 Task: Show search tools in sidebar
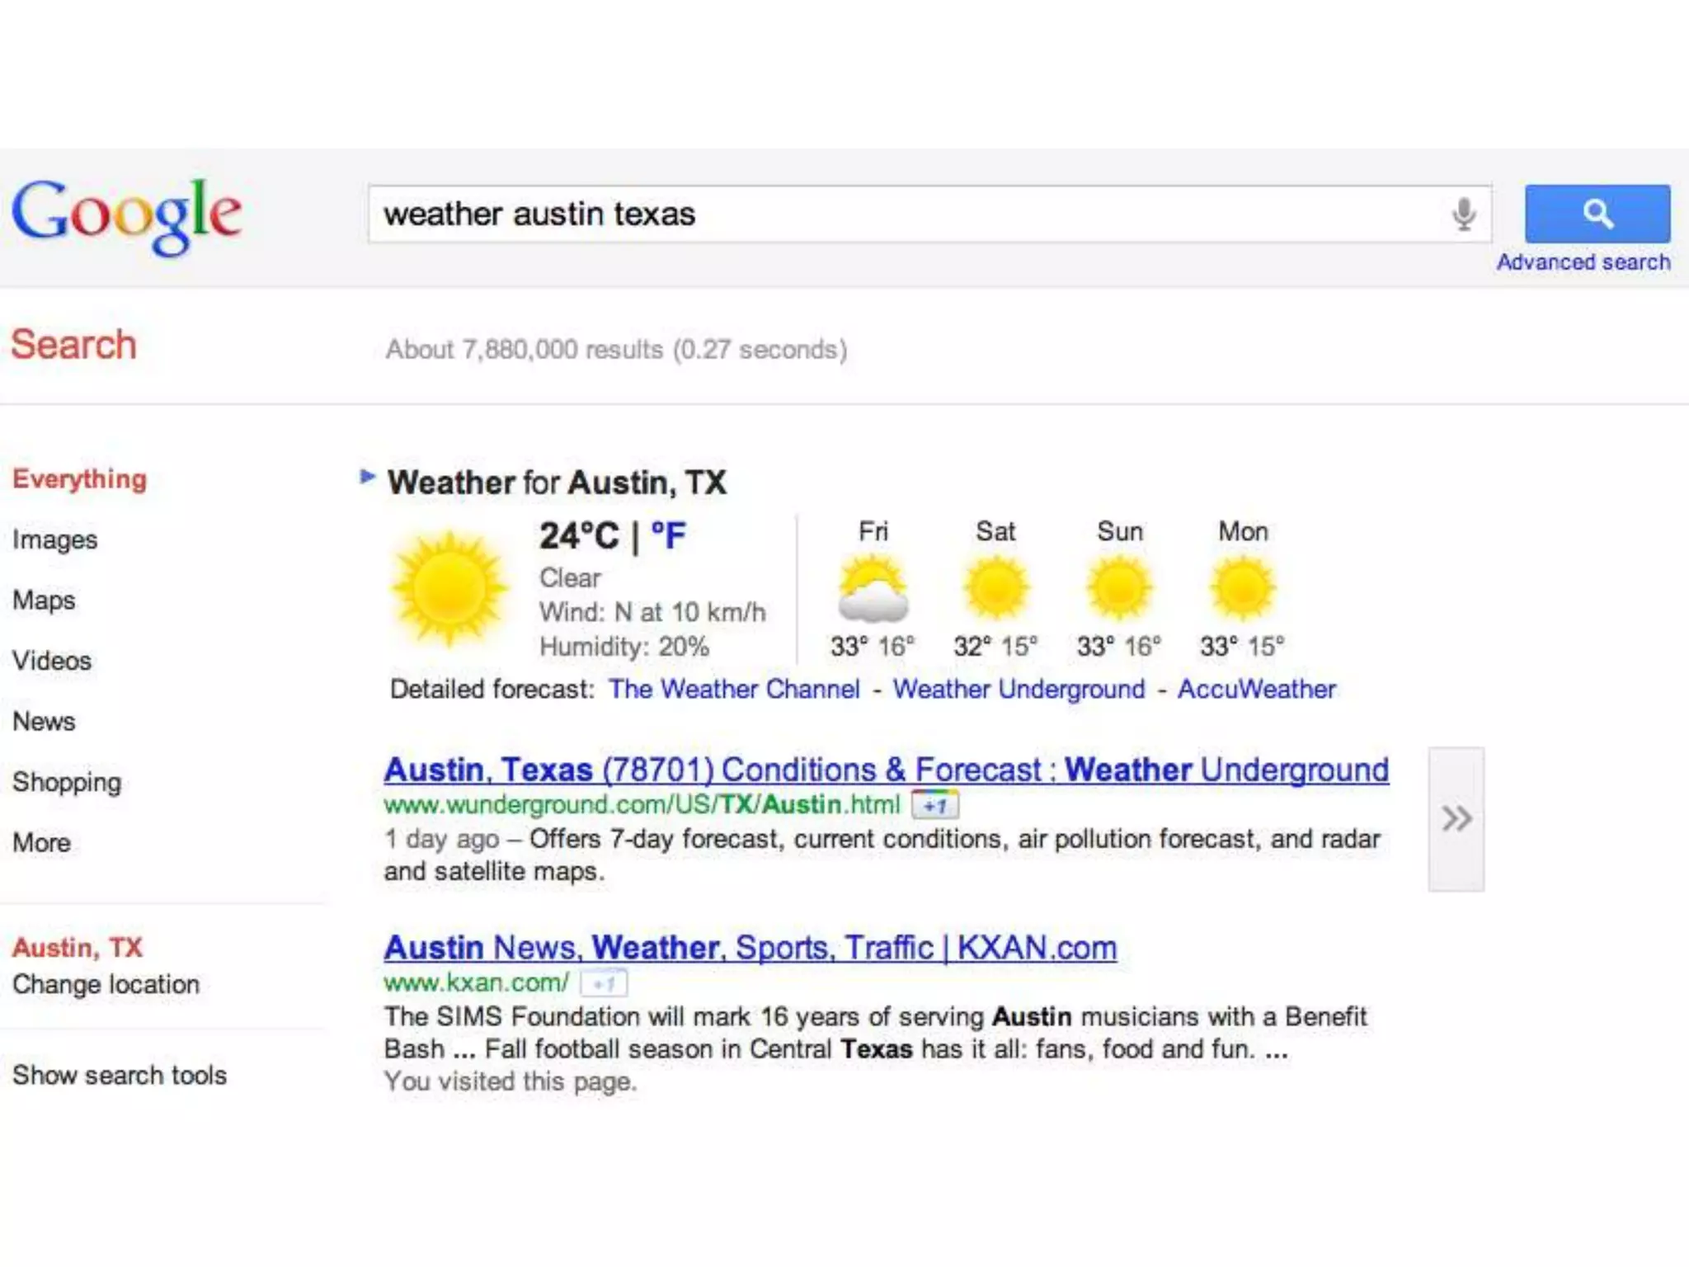(x=120, y=1075)
